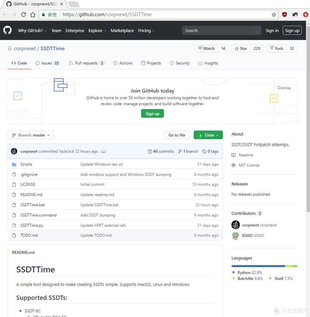Open the Scripts folder icon
The image size is (310, 317).
pos(14,164)
